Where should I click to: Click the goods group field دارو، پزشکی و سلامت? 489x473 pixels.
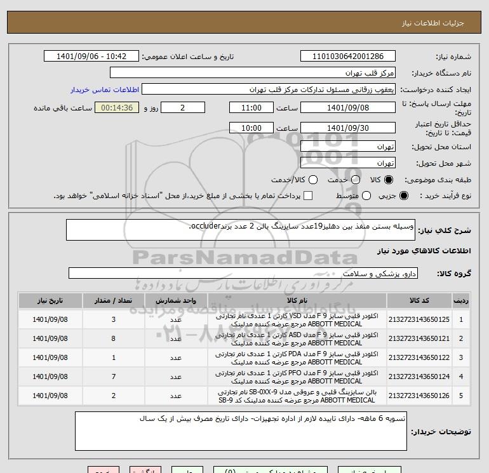pos(243,274)
